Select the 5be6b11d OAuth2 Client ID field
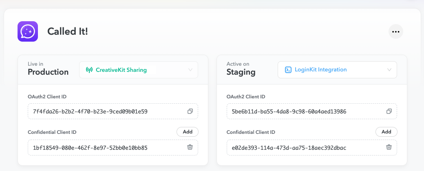Viewport: 424px width, 171px height. [x=312, y=111]
